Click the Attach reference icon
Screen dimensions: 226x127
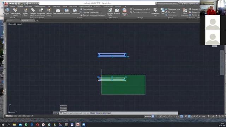pyautogui.click(x=58, y=11)
